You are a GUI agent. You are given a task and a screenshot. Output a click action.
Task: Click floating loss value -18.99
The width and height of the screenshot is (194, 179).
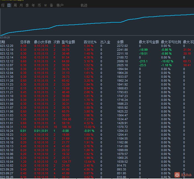(143, 50)
